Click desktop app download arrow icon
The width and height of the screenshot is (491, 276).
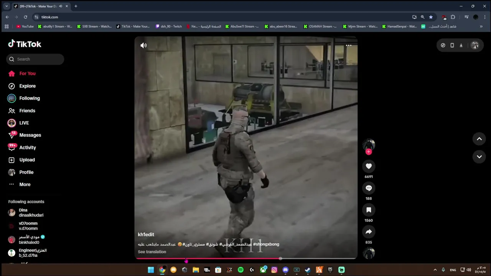[x=461, y=45]
